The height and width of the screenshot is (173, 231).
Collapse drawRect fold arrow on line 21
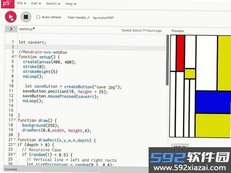[x=15, y=139]
